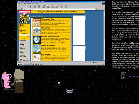Click the Dagbladet.no red logo

25,12
